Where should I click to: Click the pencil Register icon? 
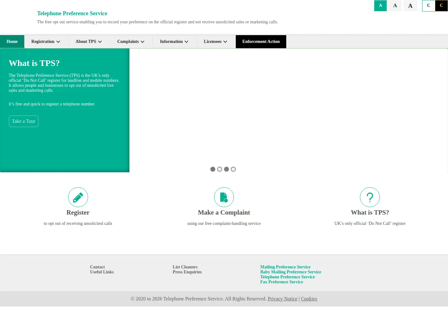click(78, 197)
